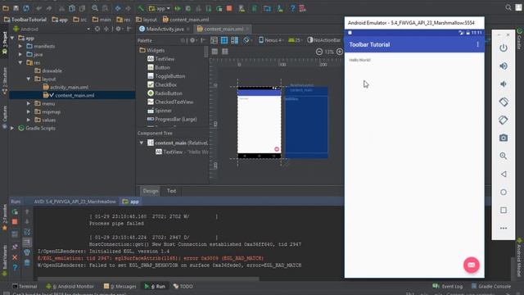The width and height of the screenshot is (524, 295).
Task: Switch to the Text tab
Action: click(171, 191)
